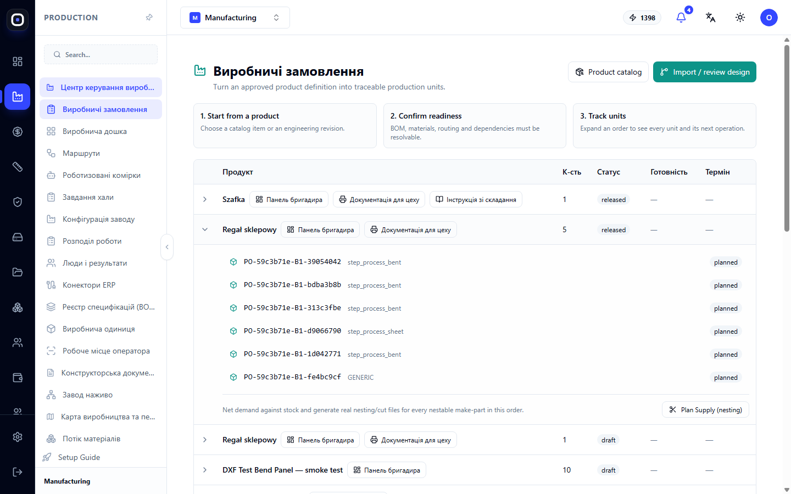Click the sidebar Search field

[101, 54]
